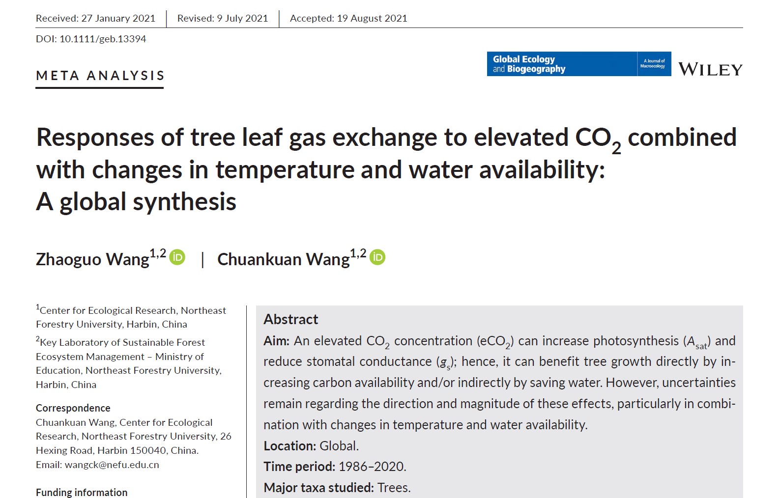The width and height of the screenshot is (781, 498).
Task: Open the DOI 10.1111/geb.13394 link
Action: tap(103, 39)
